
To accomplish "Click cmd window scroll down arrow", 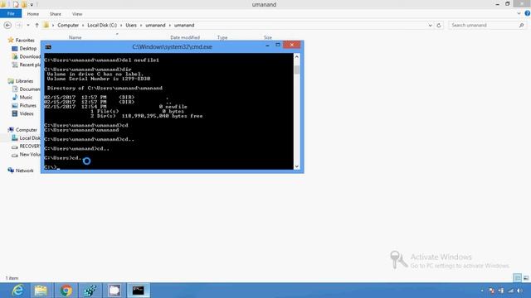I will coord(297,166).
